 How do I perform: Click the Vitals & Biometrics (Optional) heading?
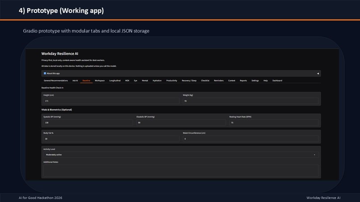click(56, 110)
